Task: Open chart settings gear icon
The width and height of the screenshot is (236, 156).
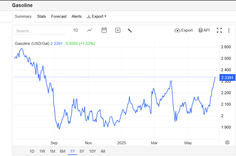Action: click(x=227, y=142)
